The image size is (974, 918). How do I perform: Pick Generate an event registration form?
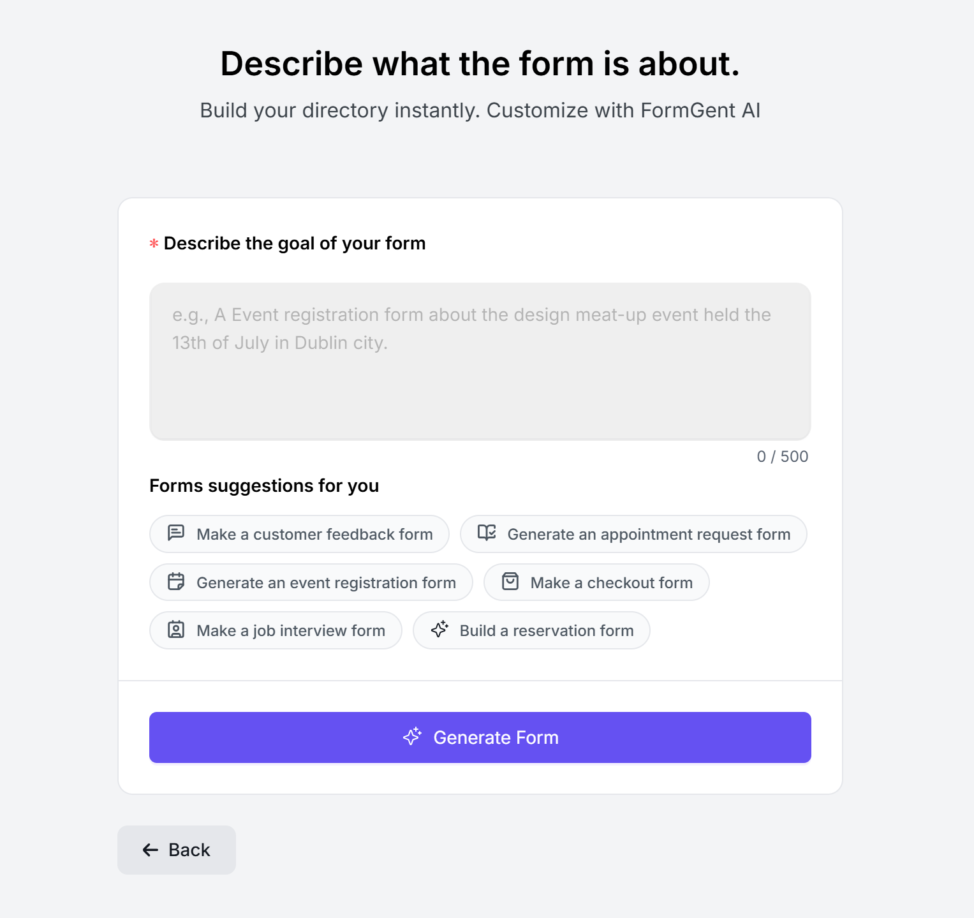click(311, 582)
